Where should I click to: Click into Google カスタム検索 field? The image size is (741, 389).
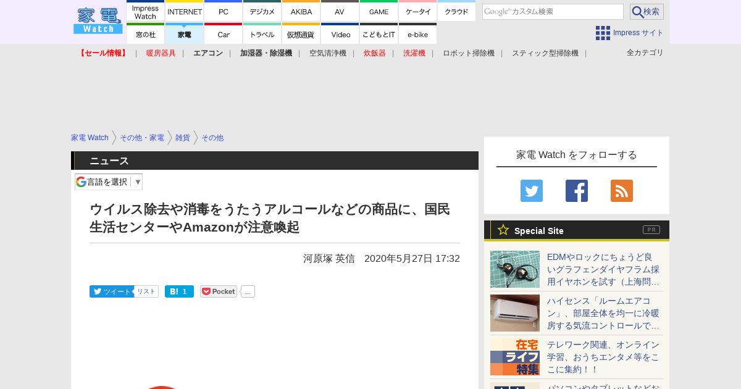553,12
